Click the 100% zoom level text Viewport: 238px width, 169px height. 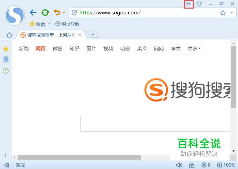[229, 165]
